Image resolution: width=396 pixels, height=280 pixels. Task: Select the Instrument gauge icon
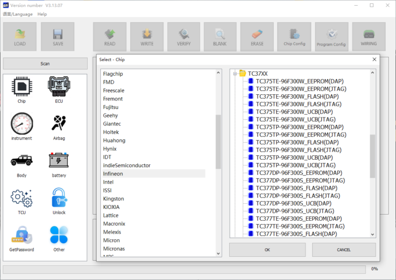pyautogui.click(x=21, y=124)
